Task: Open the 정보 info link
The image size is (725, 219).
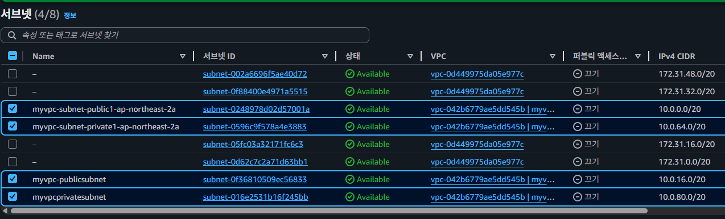Action: (70, 15)
